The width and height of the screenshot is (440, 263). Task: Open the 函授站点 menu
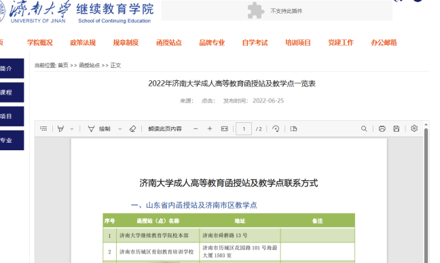coord(169,43)
